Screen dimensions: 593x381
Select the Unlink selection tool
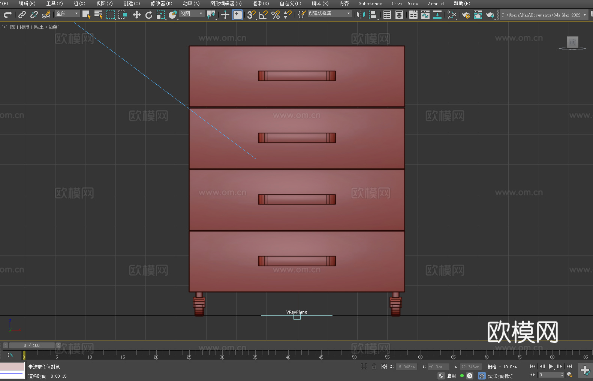34,15
